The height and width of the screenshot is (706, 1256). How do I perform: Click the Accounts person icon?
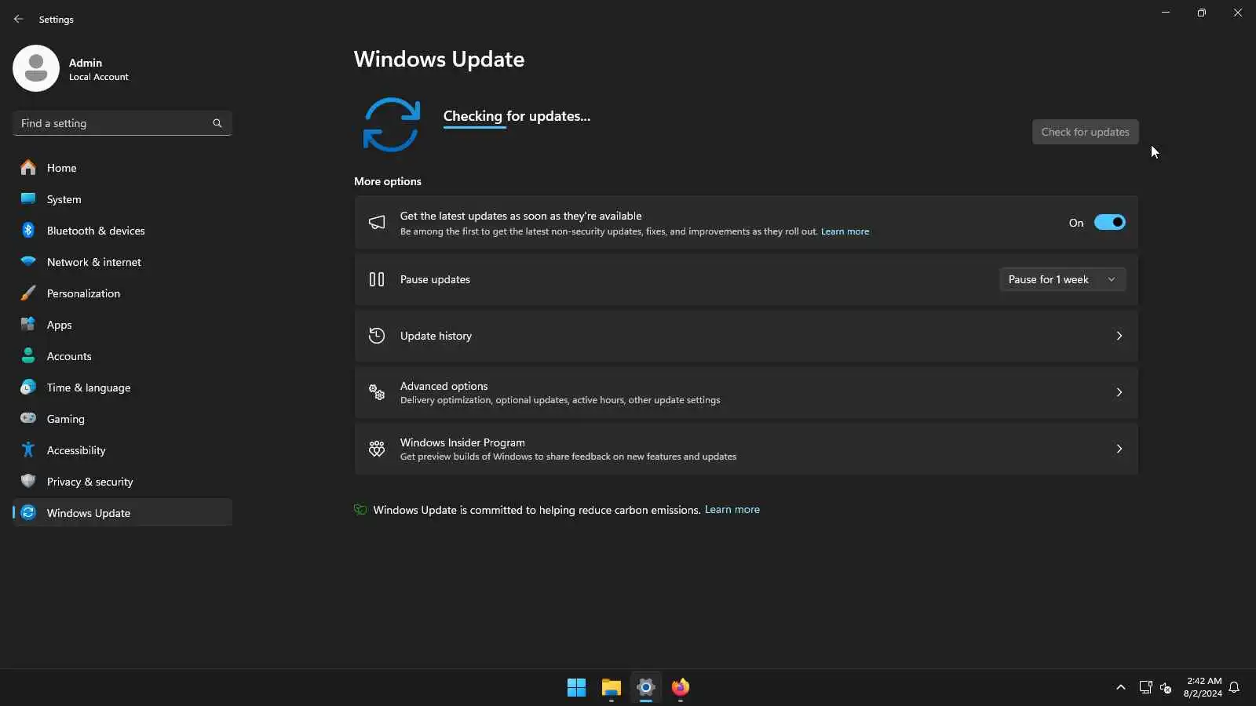click(x=28, y=355)
